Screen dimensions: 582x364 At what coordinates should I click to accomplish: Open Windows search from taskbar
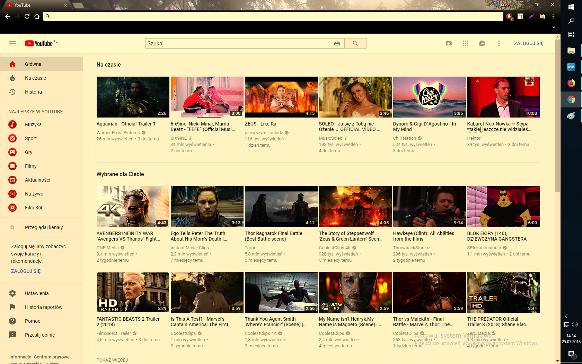571,21
